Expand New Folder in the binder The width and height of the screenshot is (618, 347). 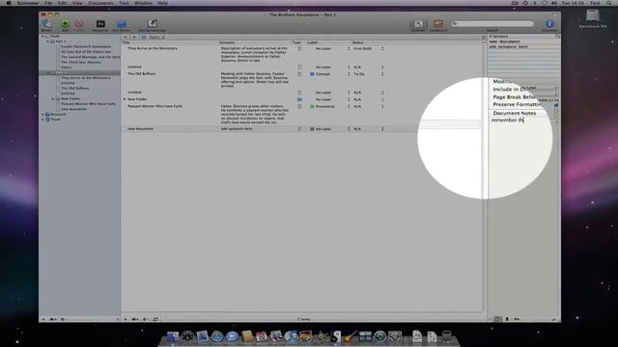point(53,98)
